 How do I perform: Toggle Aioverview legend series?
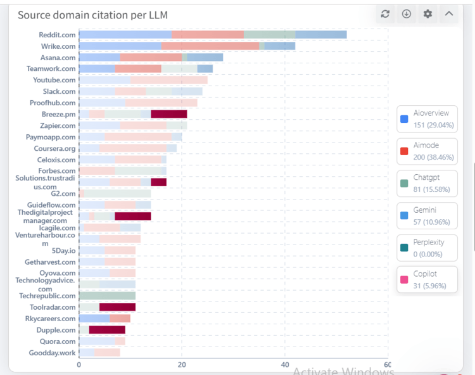click(427, 119)
